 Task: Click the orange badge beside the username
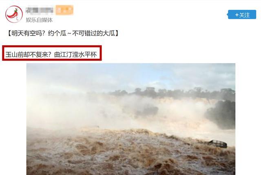pyautogui.click(x=64, y=10)
